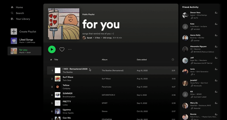The height and width of the screenshot is (120, 227).
Task: Open the Coldplay artist link
Action: (67, 89)
